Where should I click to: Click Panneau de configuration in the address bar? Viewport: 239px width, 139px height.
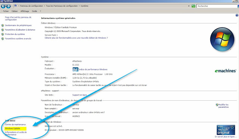click(31, 6)
